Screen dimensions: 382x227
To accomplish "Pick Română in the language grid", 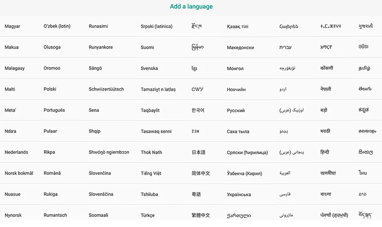I will tap(52, 173).
